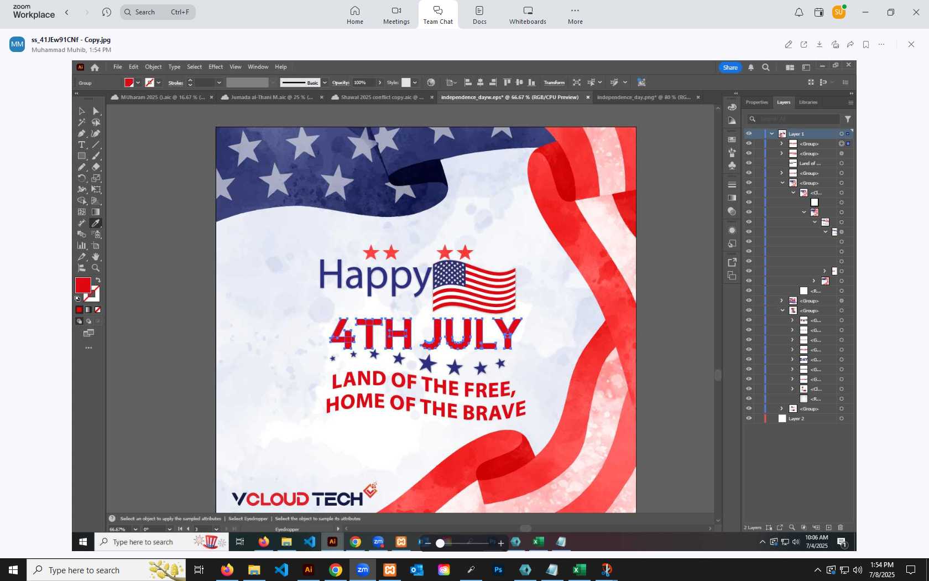Screen dimensions: 929x581
Task: Select the Direct Selection tool
Action: pos(96,111)
